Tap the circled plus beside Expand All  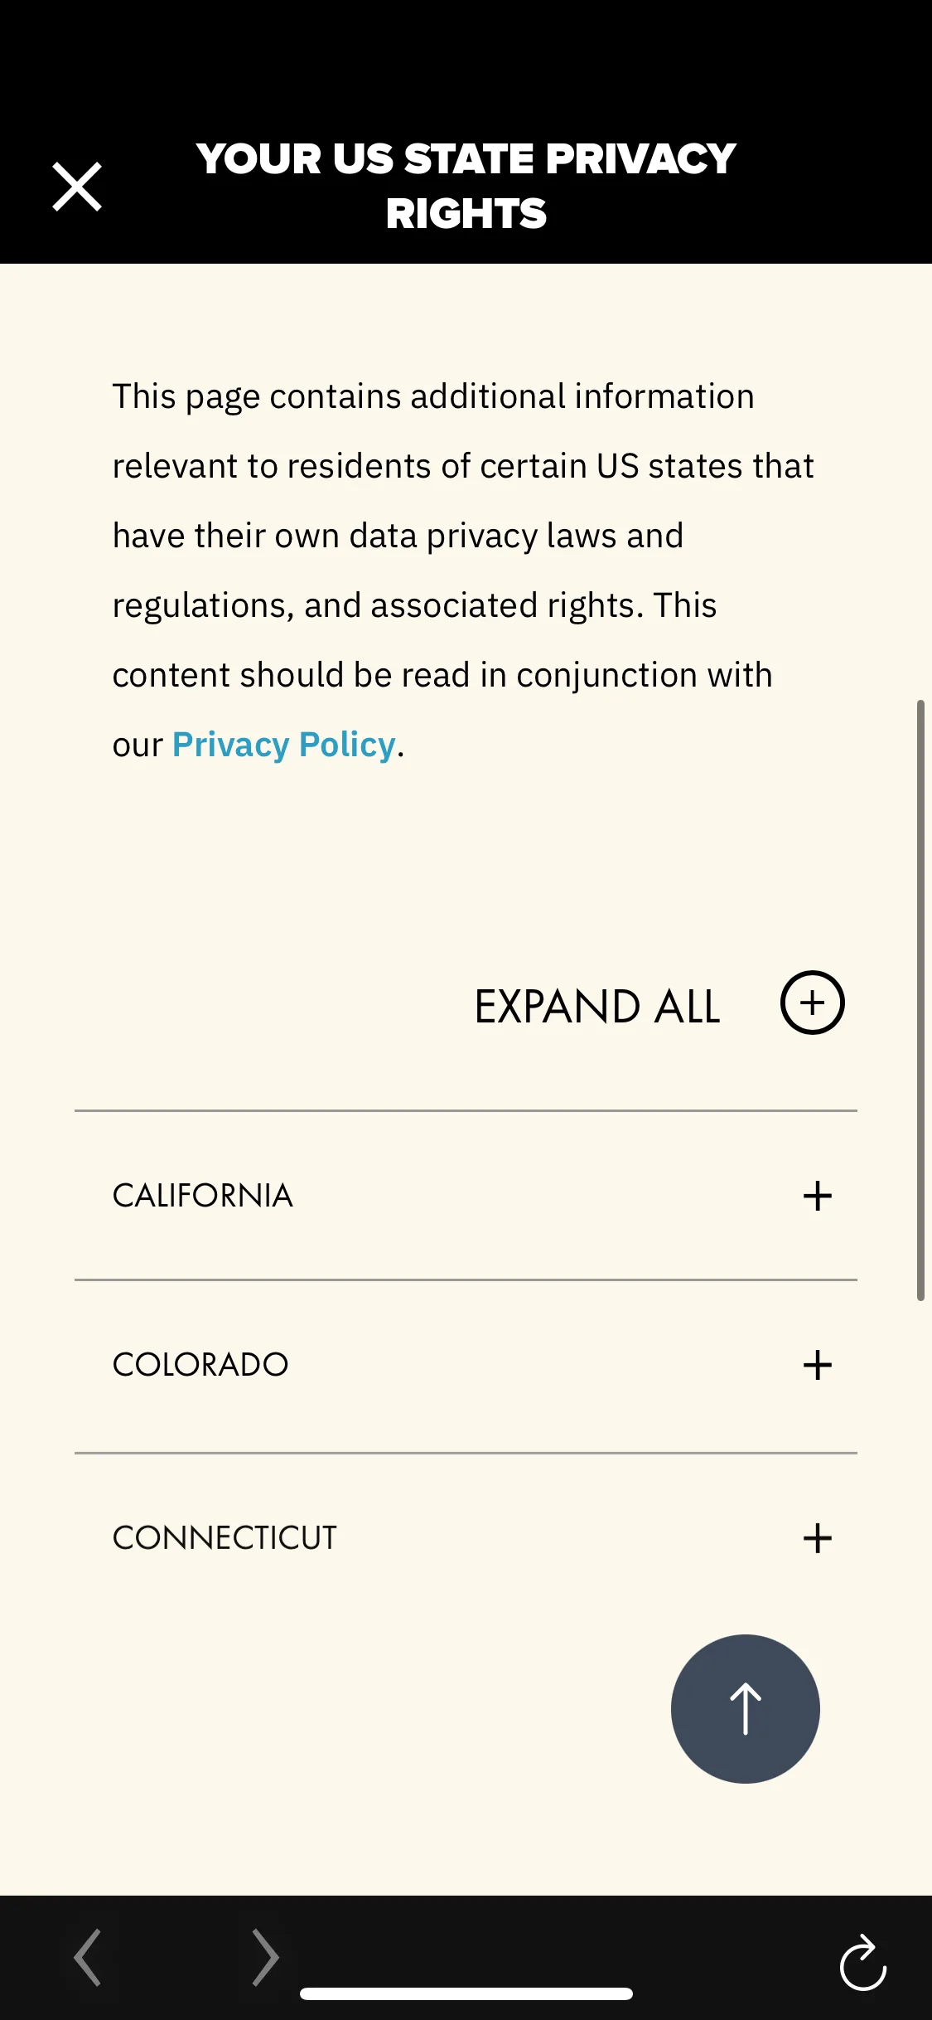[812, 1003]
